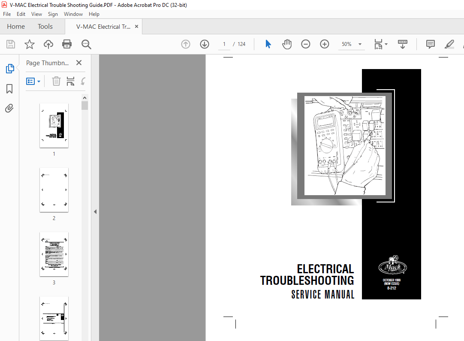Open the Bookmarks panel

(x=9, y=88)
